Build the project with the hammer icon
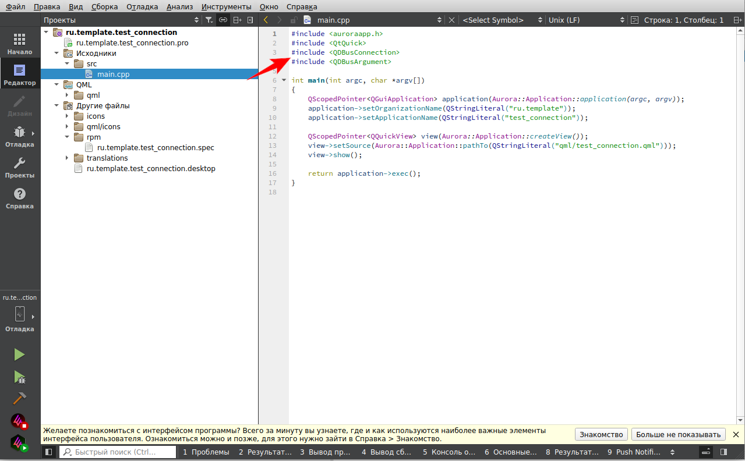This screenshot has height=461, width=745. 19,399
